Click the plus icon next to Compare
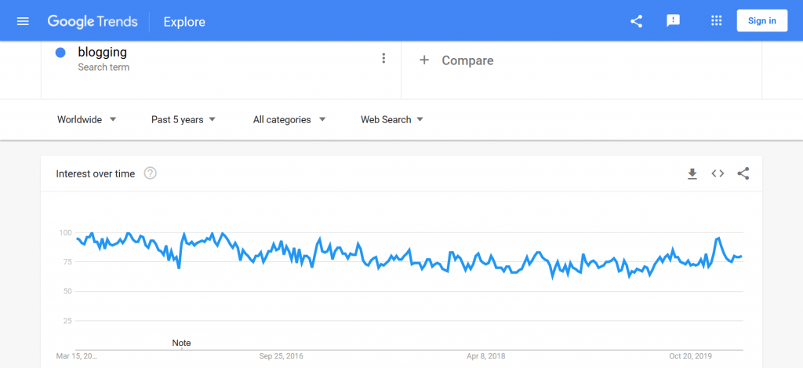This screenshot has width=803, height=368. point(424,60)
